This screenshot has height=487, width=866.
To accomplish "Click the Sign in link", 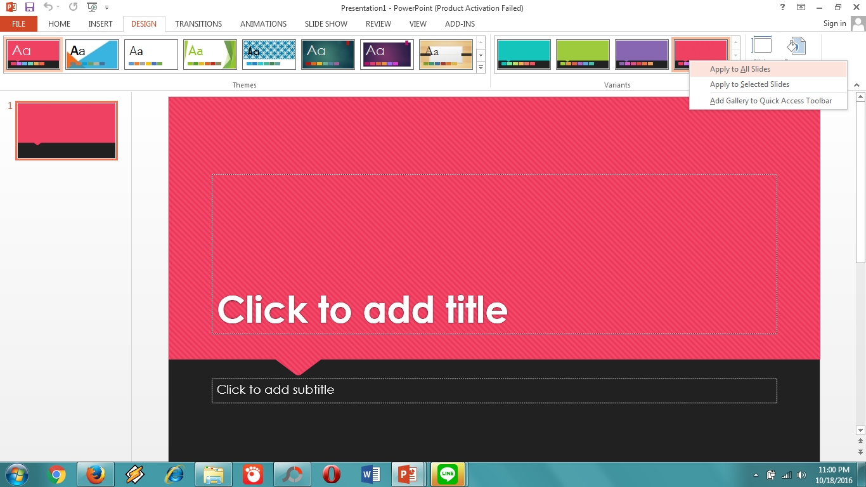I will pyautogui.click(x=834, y=23).
